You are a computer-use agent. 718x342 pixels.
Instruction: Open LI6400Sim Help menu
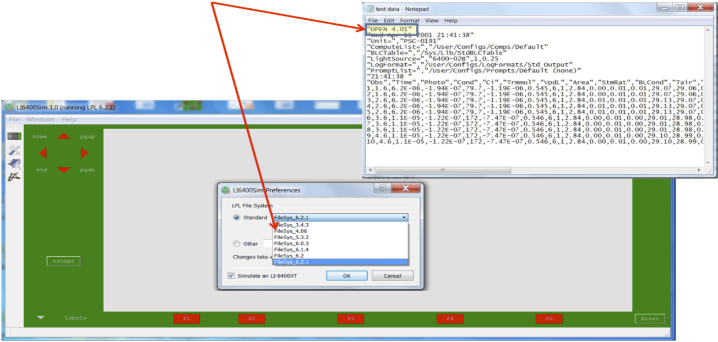69,119
